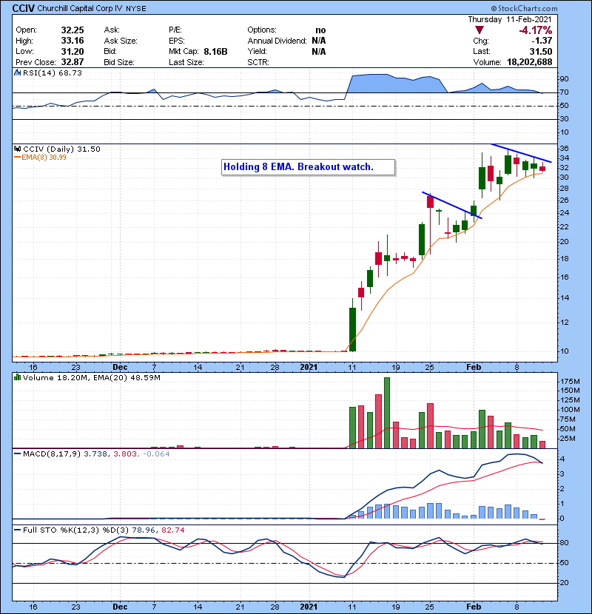Viewport: 592px width, 614px height.
Task: Click the 'Last Size:' label
Action: coord(186,62)
